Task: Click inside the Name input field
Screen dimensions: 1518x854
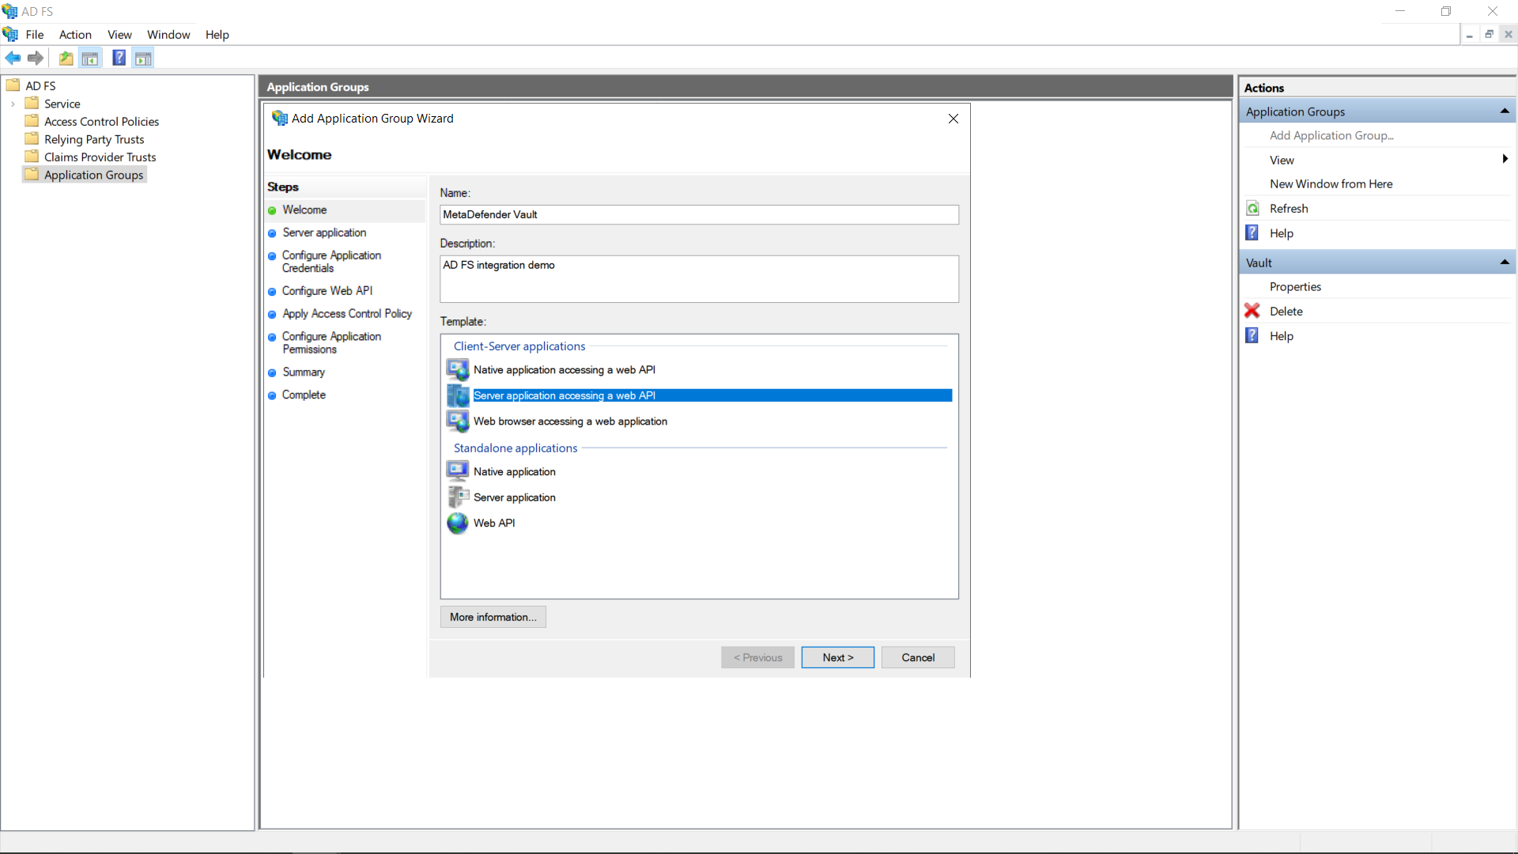Action: [x=699, y=214]
